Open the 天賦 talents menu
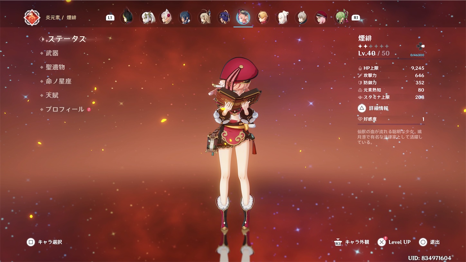The width and height of the screenshot is (466, 262). (x=52, y=95)
